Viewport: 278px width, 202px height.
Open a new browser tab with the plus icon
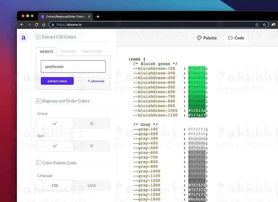[x=98, y=17]
